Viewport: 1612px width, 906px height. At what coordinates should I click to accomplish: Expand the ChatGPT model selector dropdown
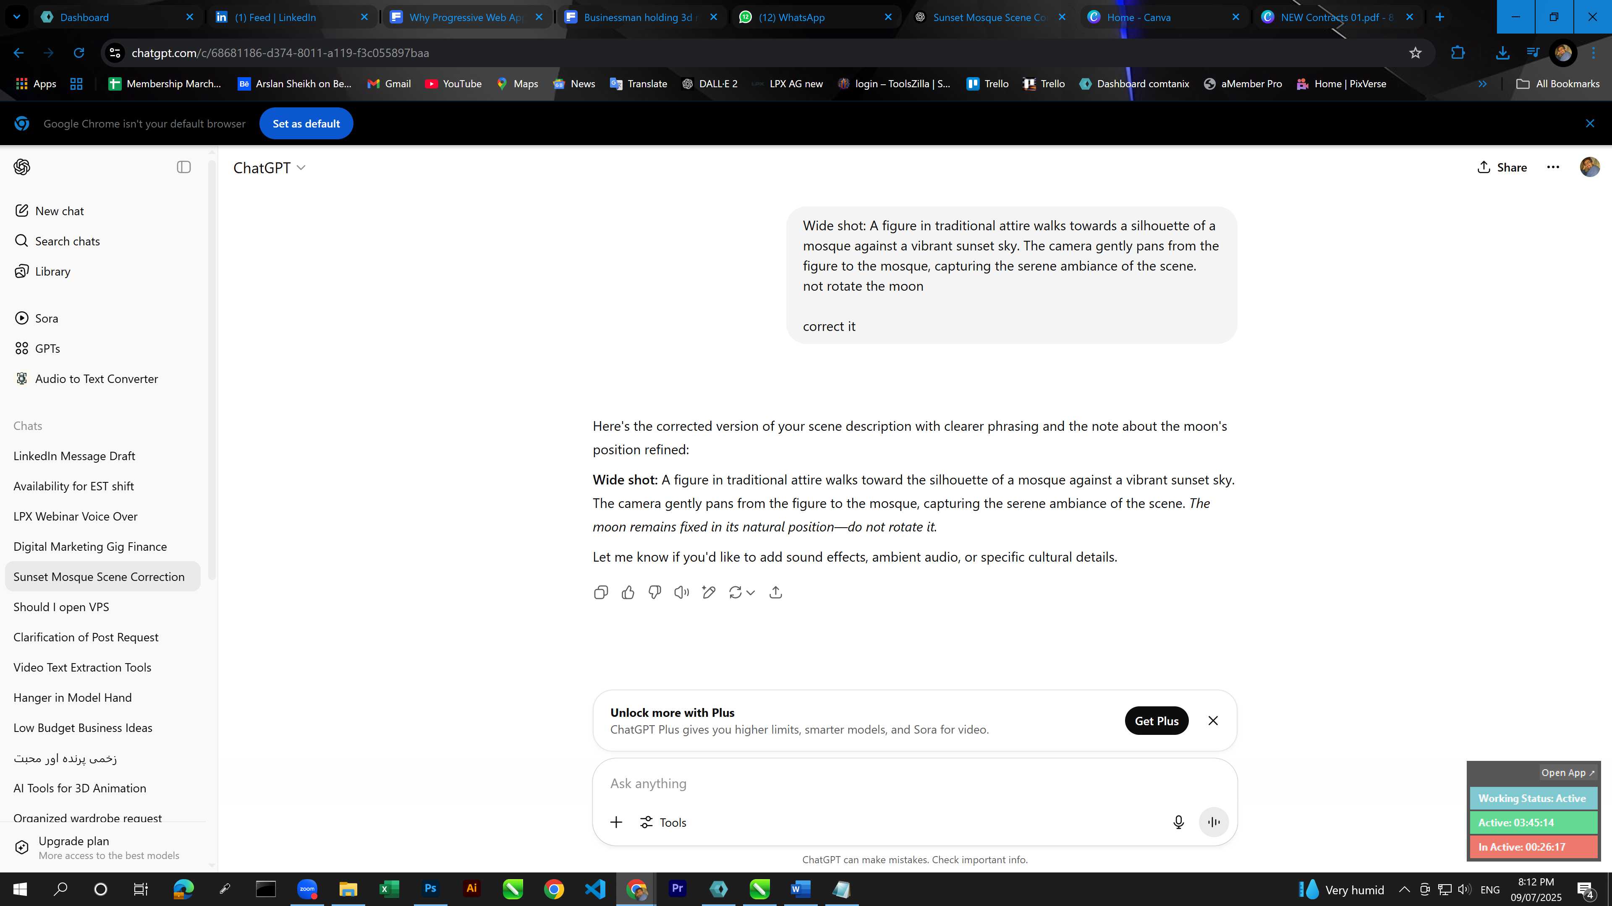point(269,168)
